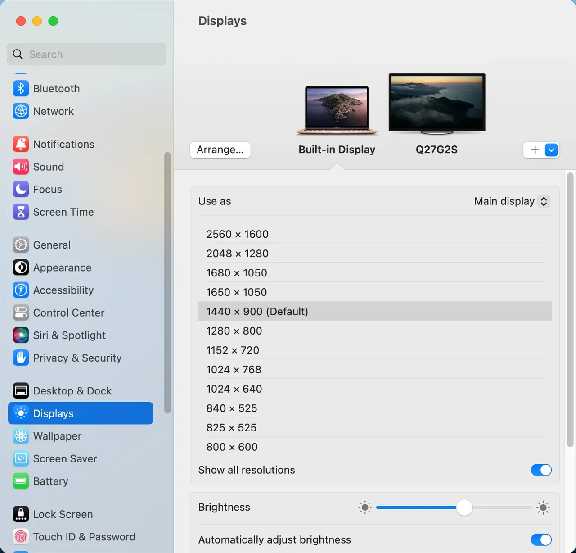The width and height of the screenshot is (576, 553).
Task: Select the Q27G2S external monitor thumbnail
Action: [x=436, y=104]
